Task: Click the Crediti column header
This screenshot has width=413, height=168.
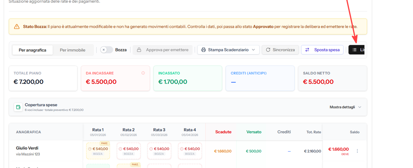Action: pos(284,132)
